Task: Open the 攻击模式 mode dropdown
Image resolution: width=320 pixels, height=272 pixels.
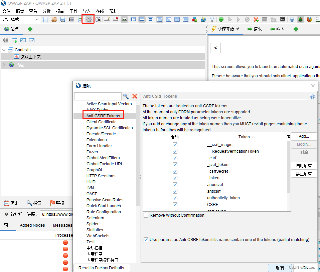Action: 21,19
